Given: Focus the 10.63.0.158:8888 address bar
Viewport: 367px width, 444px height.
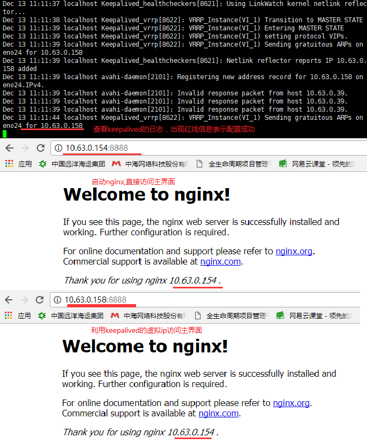Looking at the screenshot, I should 205,300.
